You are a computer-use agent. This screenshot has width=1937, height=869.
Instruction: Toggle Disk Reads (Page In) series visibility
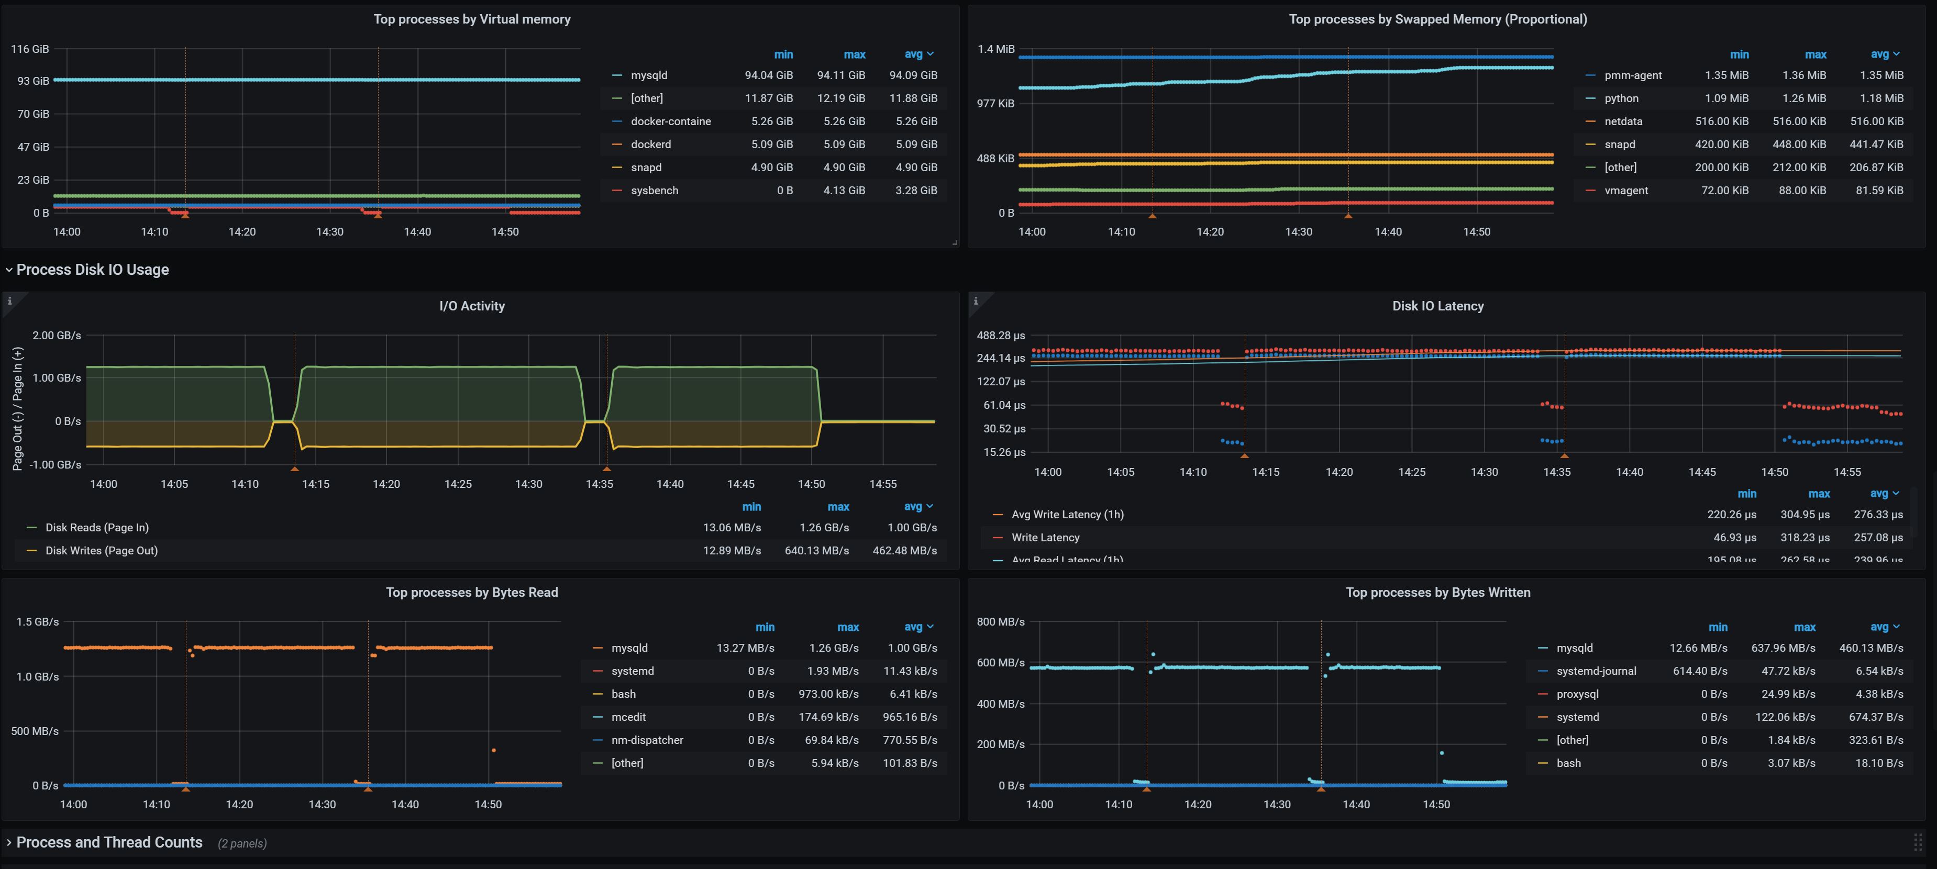click(x=97, y=528)
